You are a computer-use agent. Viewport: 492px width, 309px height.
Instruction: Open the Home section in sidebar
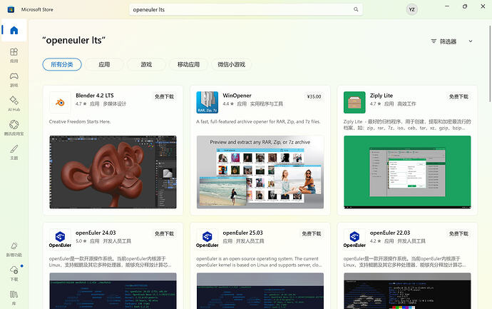(14, 31)
